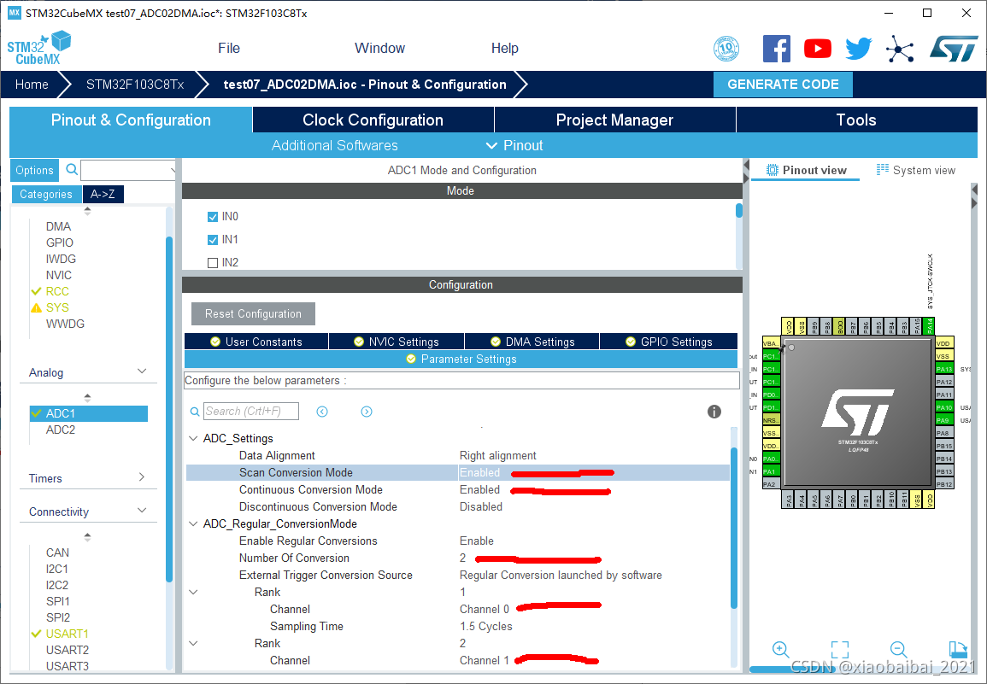Switch to the Project Manager tab
The height and width of the screenshot is (684, 987).
click(615, 120)
